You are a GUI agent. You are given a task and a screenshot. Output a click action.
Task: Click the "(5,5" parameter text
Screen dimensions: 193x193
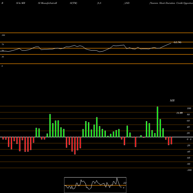pyautogui.click(x=99, y=3)
